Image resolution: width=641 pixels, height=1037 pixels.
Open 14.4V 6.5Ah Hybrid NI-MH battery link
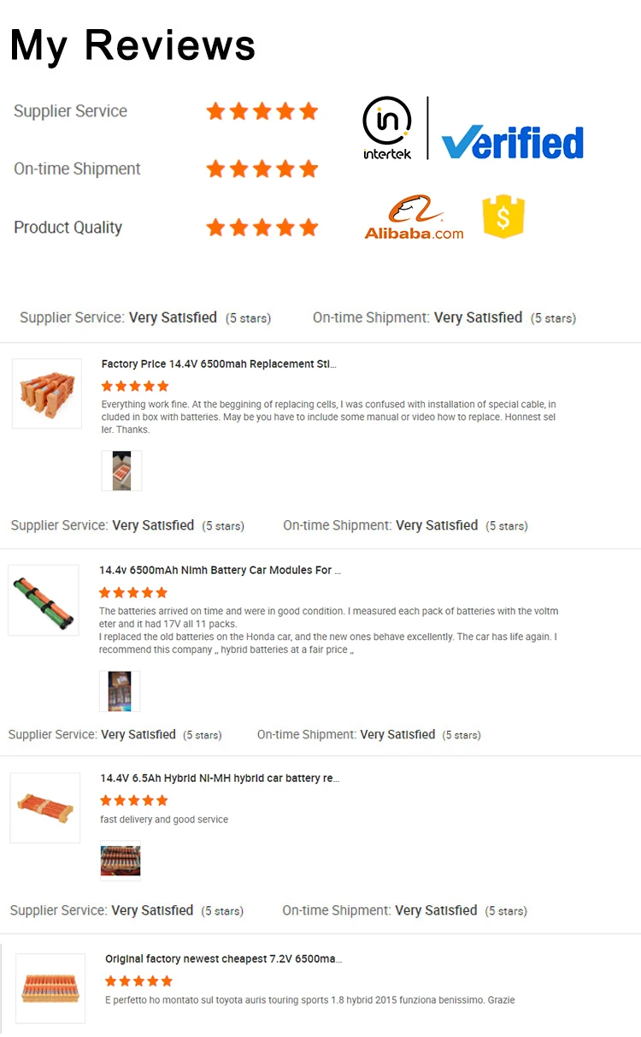(219, 779)
